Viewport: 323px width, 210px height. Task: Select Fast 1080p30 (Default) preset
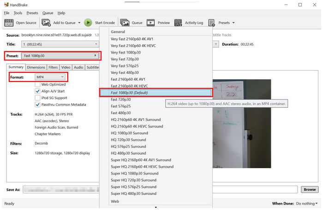tap(156, 93)
